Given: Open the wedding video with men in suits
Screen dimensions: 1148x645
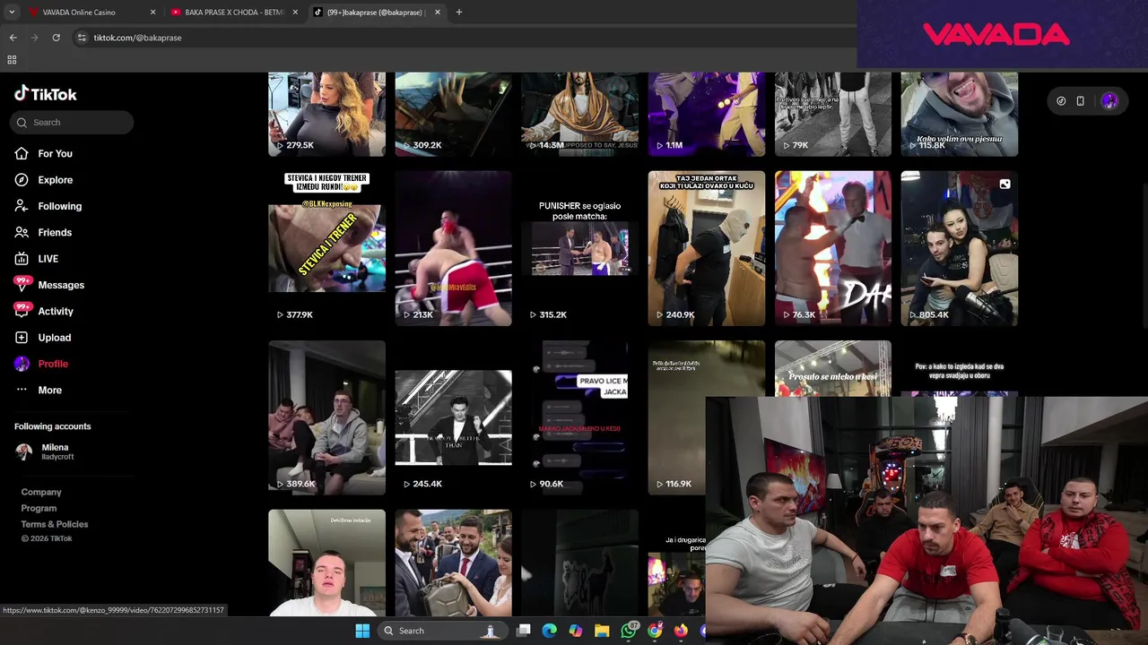Looking at the screenshot, I should pos(453,563).
